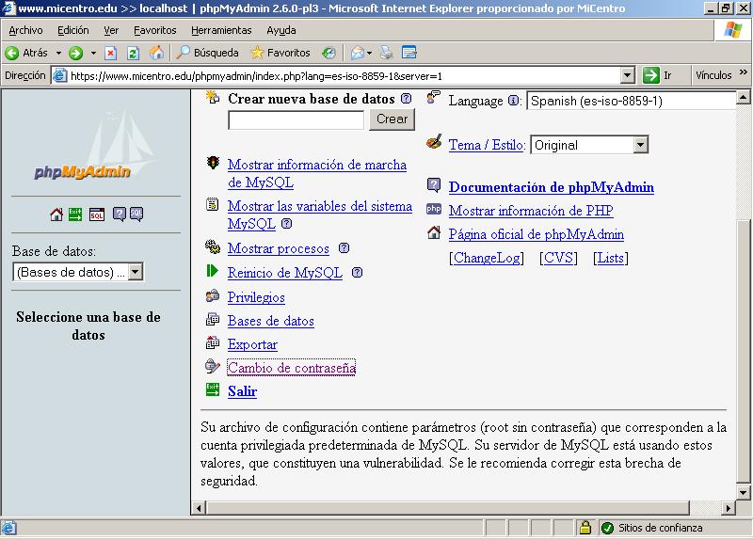Open Privilegios link
The image size is (753, 540).
point(256,297)
